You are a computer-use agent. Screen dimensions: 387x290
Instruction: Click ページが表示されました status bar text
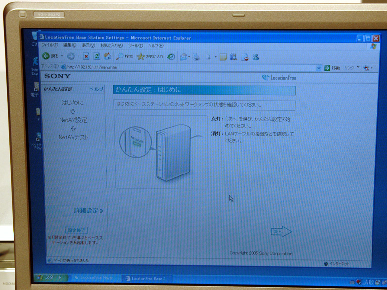pos(71,260)
